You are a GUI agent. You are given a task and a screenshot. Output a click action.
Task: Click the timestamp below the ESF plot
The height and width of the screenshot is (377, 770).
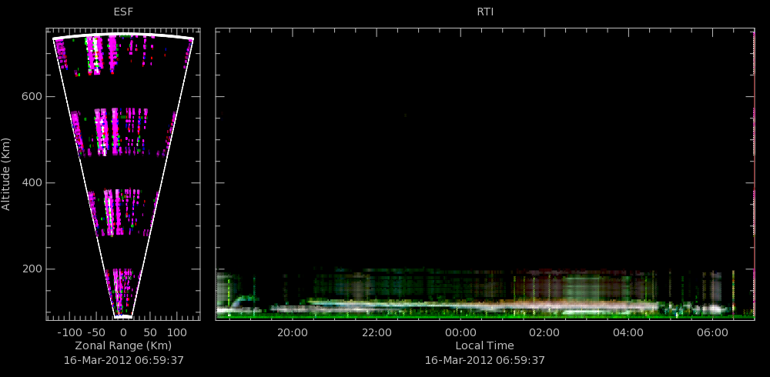(x=124, y=360)
